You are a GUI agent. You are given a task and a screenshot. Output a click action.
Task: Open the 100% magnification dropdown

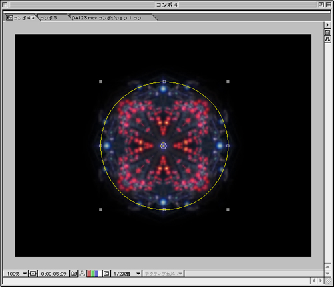tap(16, 274)
